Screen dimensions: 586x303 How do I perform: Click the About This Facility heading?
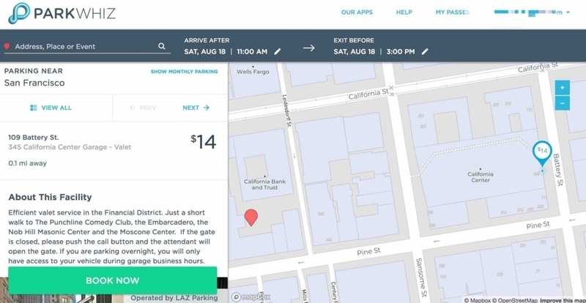tap(50, 198)
